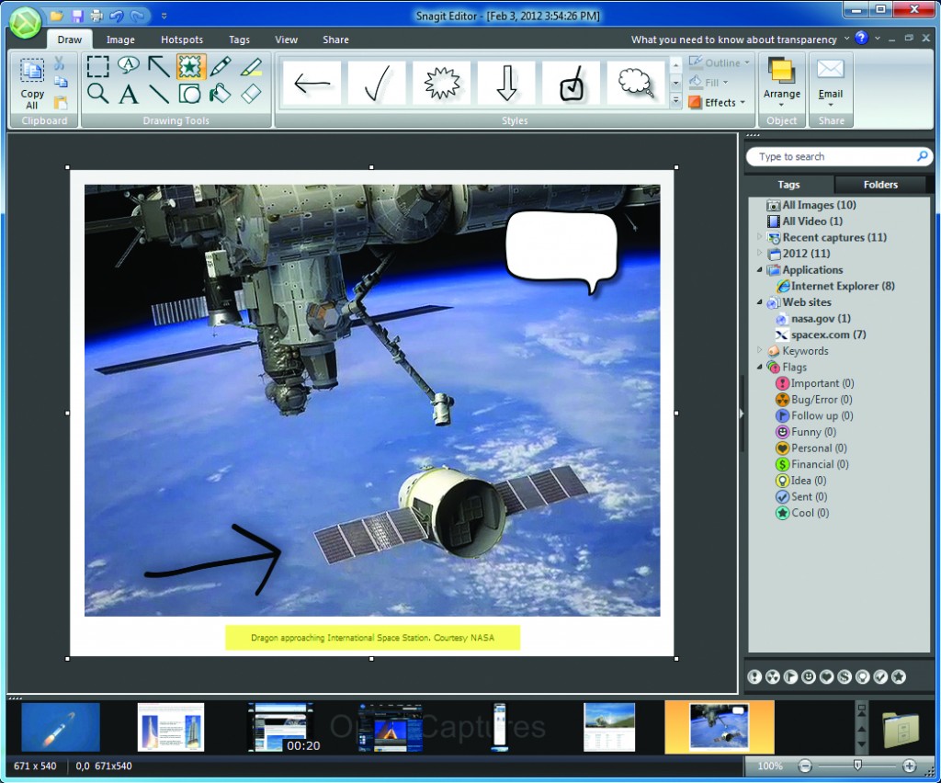Choose the Text tool
Screen dimensions: 941x783
point(129,93)
